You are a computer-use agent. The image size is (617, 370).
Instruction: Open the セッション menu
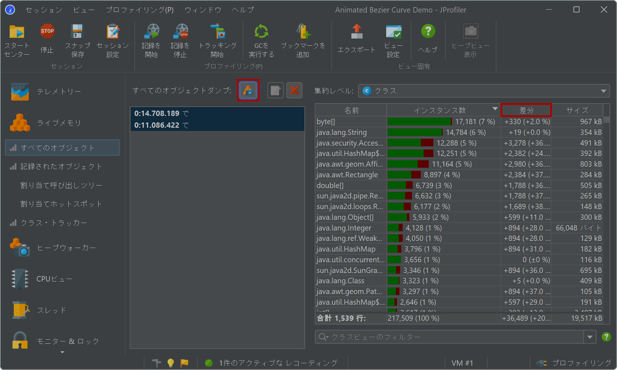click(44, 10)
